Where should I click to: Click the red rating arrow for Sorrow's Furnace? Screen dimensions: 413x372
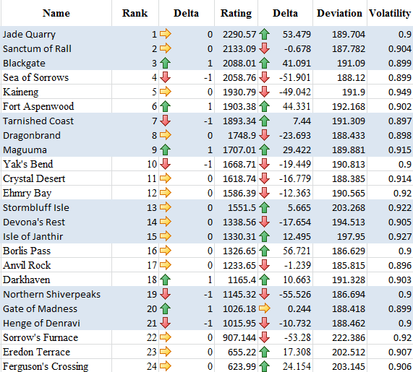264,337
